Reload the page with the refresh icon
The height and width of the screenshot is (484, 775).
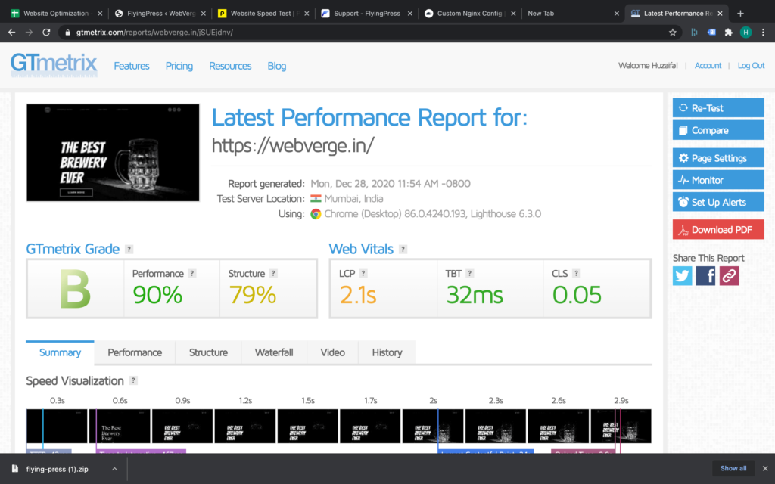(x=47, y=33)
